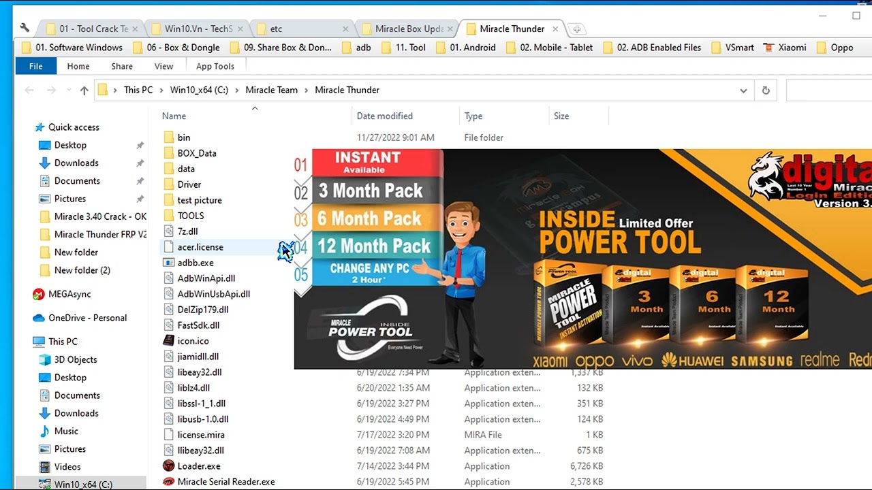Open the App Tools ribbon tab
Image resolution: width=872 pixels, height=490 pixels.
[215, 66]
